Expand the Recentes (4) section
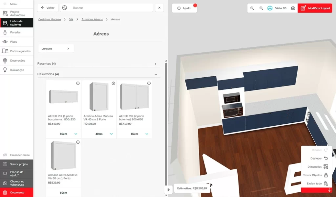This screenshot has height=197, width=336. click(x=98, y=63)
